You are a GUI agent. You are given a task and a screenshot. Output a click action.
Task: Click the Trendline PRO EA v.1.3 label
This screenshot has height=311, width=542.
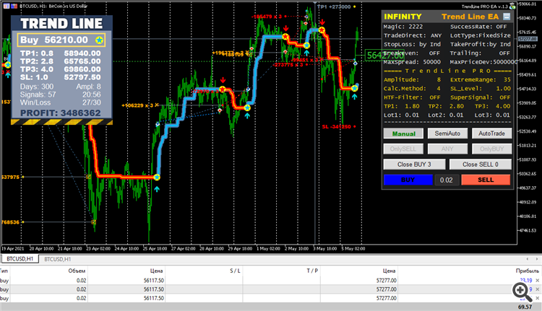click(x=485, y=6)
